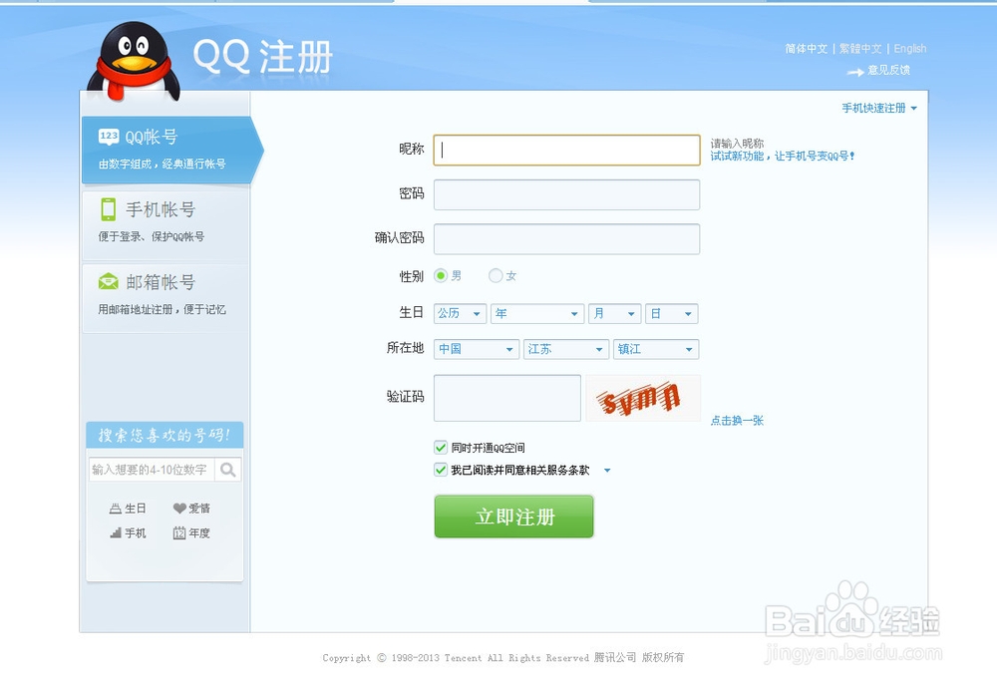Screen dimensions: 997x687
Task: Switch language to English
Action: coord(910,48)
